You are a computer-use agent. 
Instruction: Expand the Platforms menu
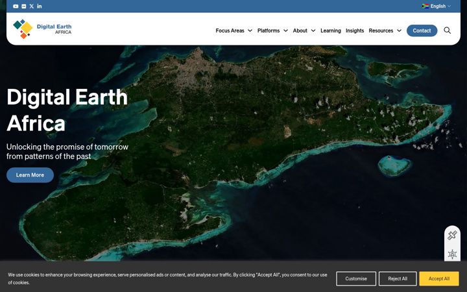coord(272,30)
